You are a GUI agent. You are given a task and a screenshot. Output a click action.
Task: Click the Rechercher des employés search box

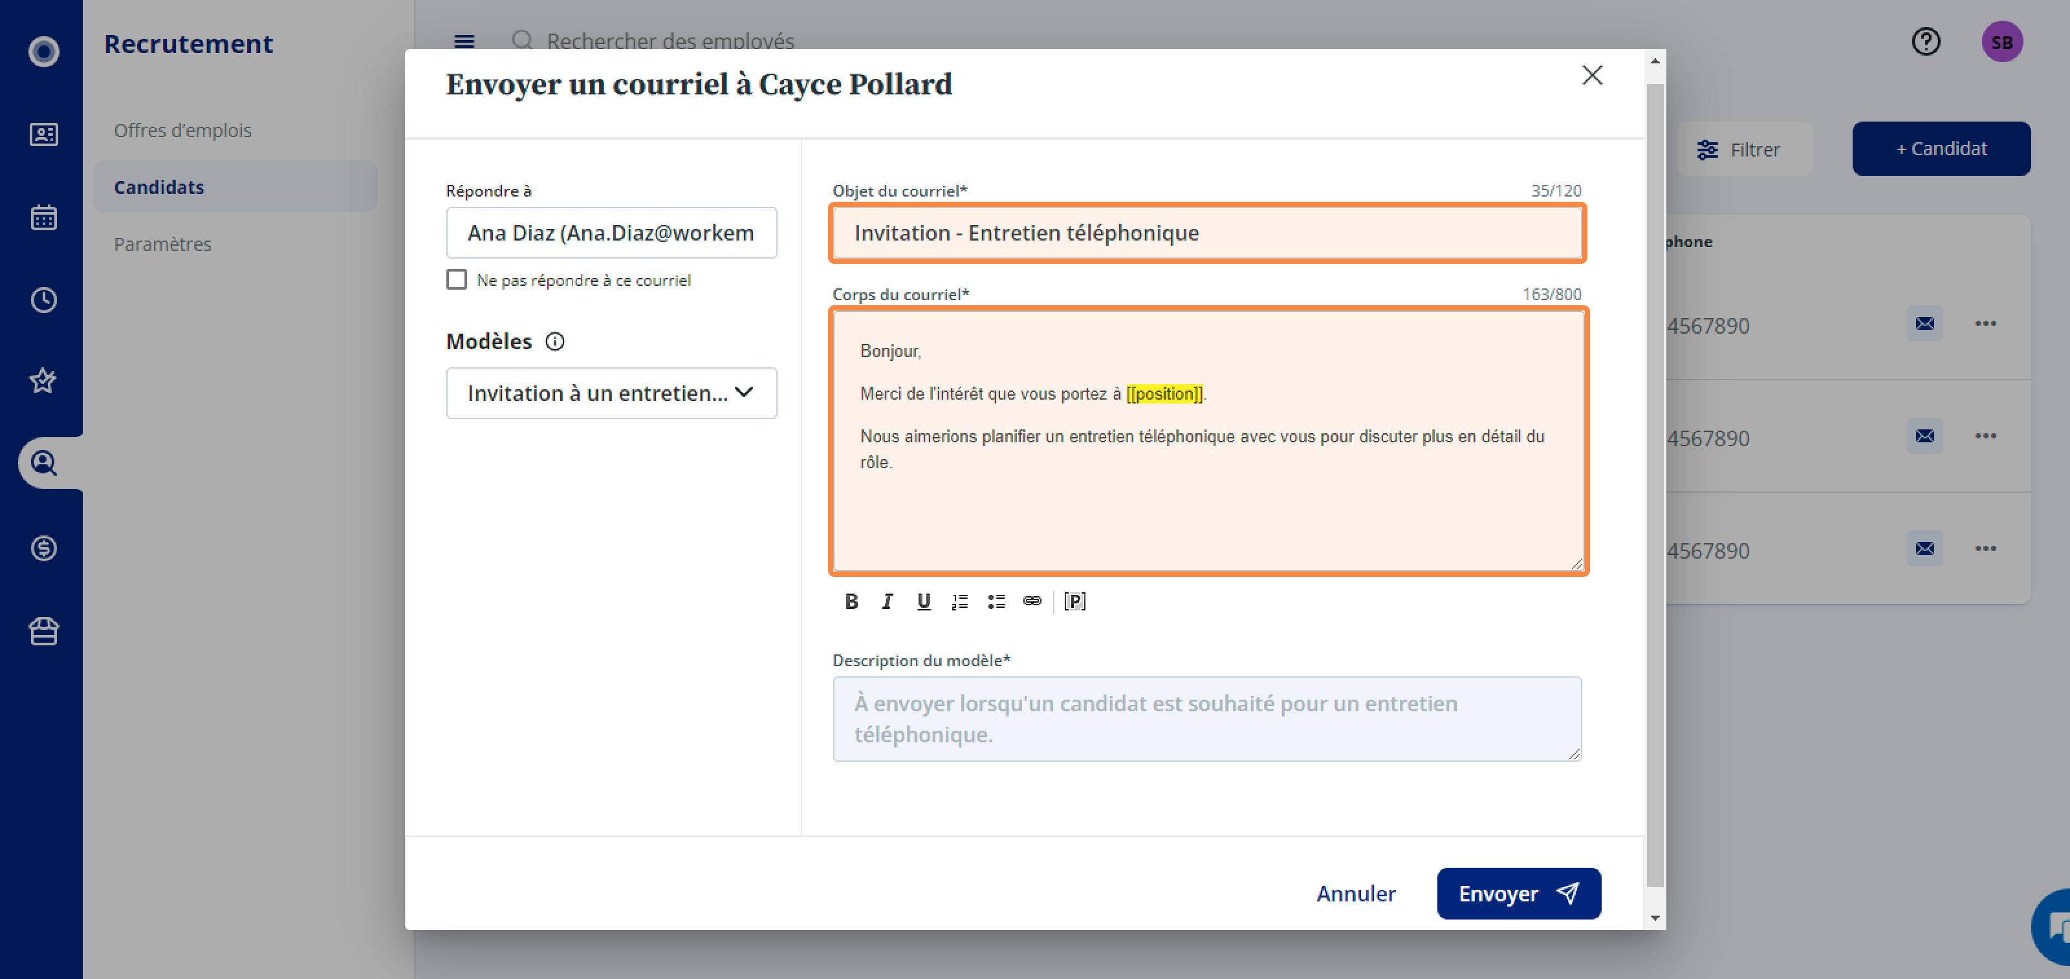670,41
